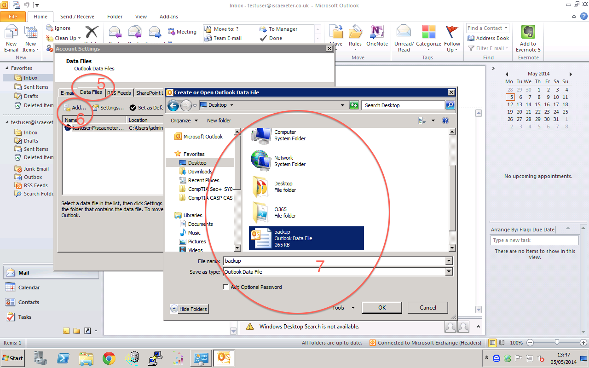Image resolution: width=589 pixels, height=368 pixels.
Task: Click the File name input field
Action: tap(334, 261)
